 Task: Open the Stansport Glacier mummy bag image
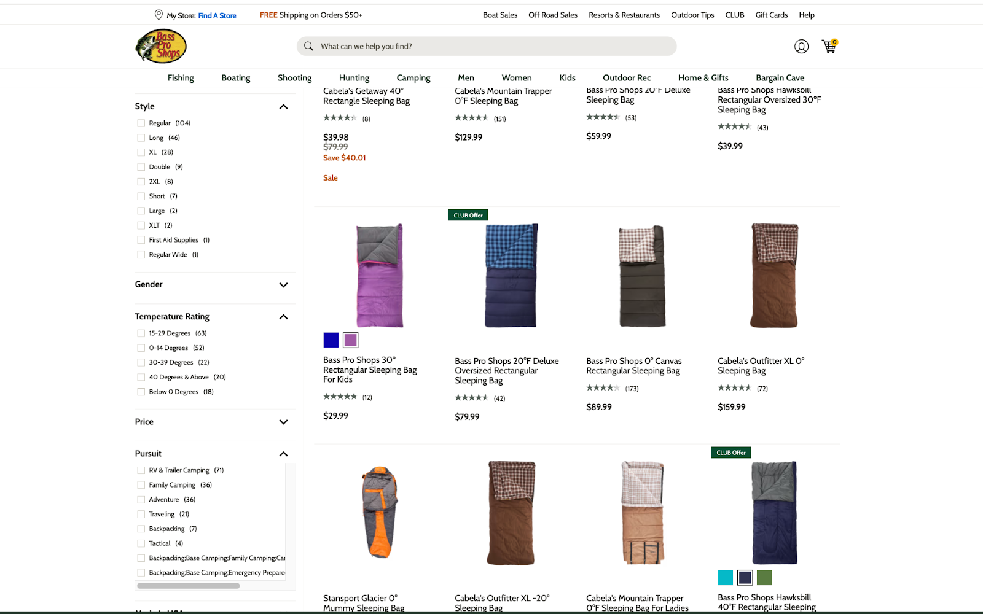[380, 512]
